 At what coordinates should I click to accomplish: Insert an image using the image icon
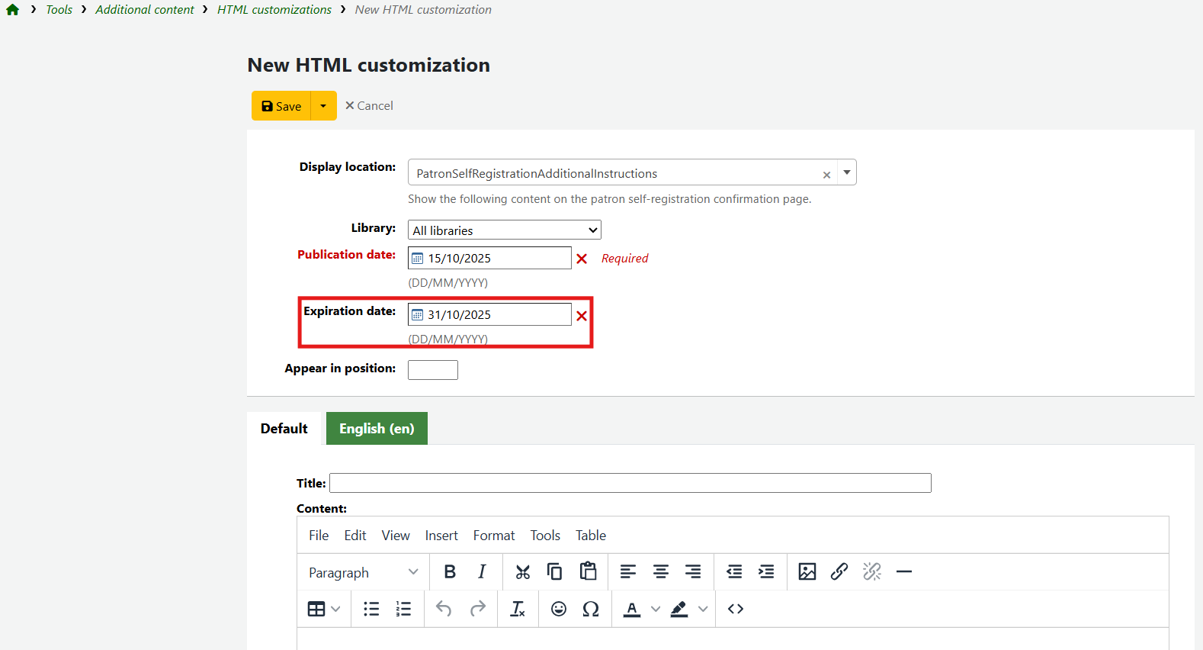point(807,571)
